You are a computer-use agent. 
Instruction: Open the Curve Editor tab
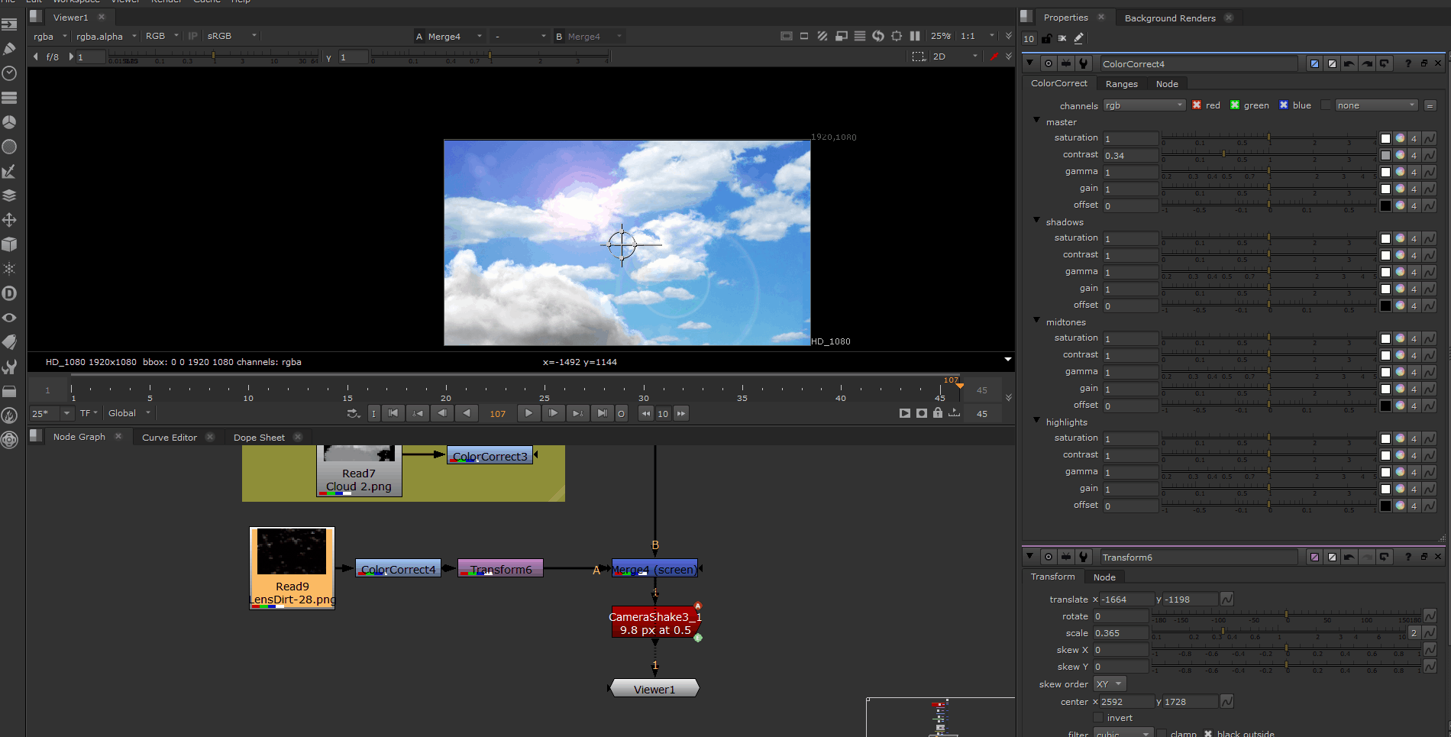pyautogui.click(x=169, y=437)
